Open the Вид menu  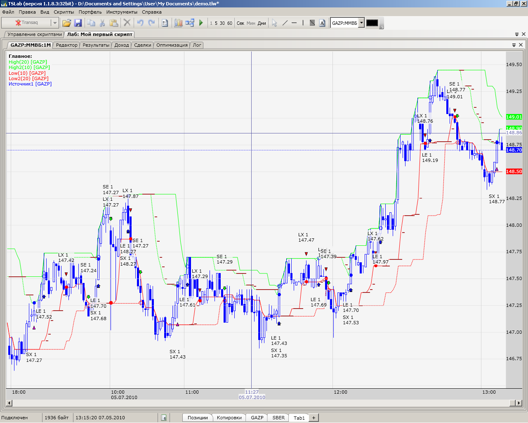pos(45,12)
